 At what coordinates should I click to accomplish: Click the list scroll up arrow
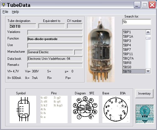pyautogui.click(x=148, y=32)
